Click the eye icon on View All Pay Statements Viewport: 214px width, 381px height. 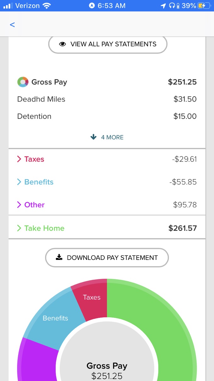(63, 44)
